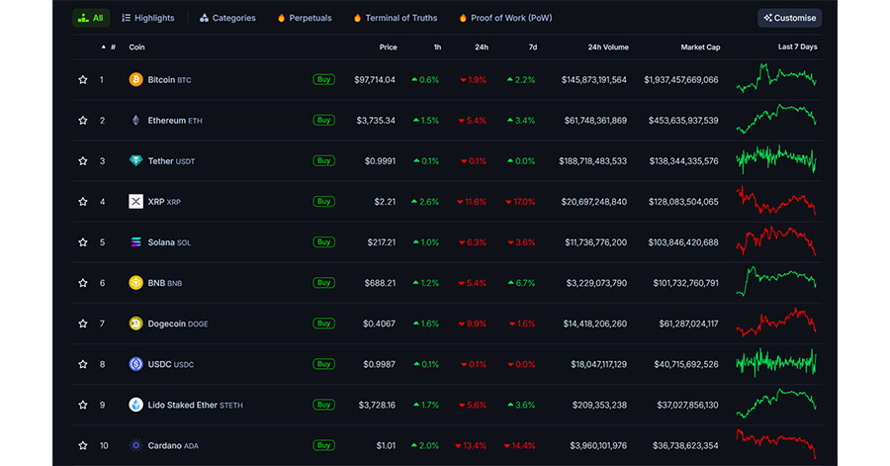Open the Dogecoin DOGE coin link
Image resolution: width=890 pixels, height=466 pixels.
pyautogui.click(x=178, y=324)
